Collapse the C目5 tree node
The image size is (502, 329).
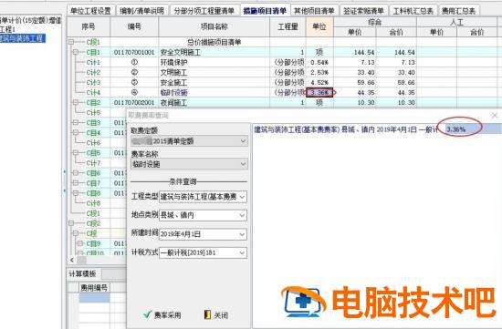click(76, 153)
